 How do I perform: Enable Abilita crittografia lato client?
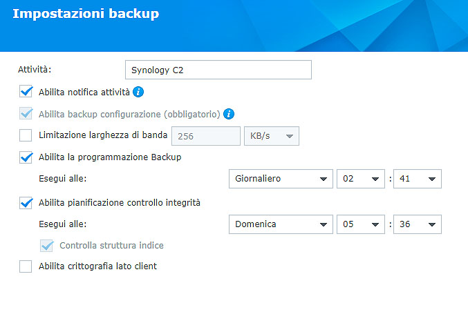coord(26,266)
